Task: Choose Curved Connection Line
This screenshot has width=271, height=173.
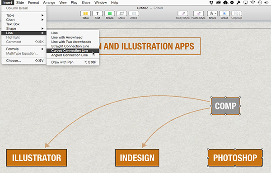Action: (x=73, y=51)
